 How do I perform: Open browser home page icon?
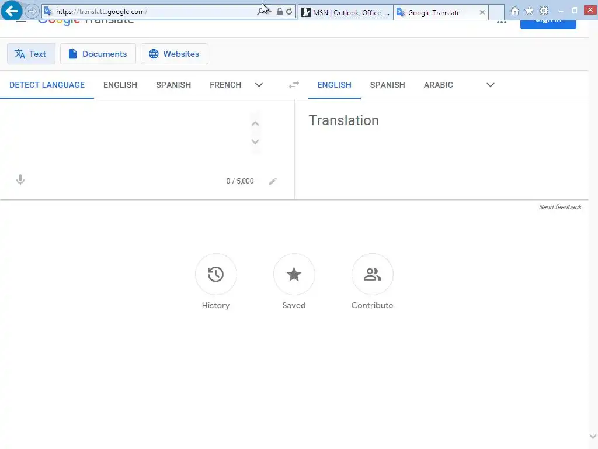coord(515,11)
